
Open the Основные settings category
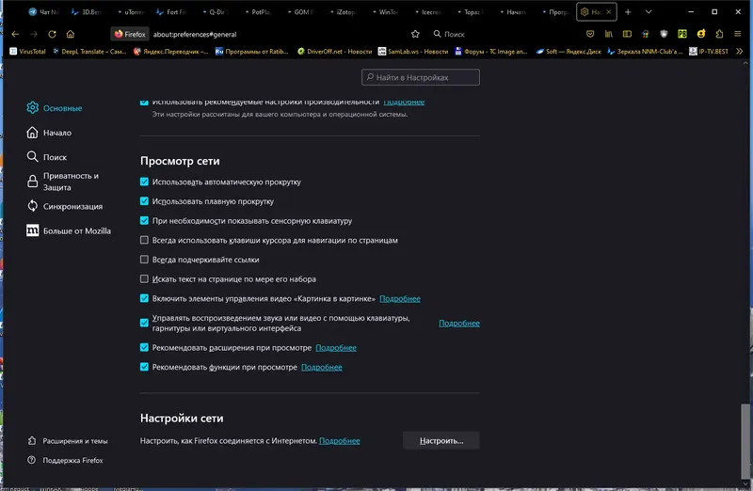pyautogui.click(x=55, y=108)
